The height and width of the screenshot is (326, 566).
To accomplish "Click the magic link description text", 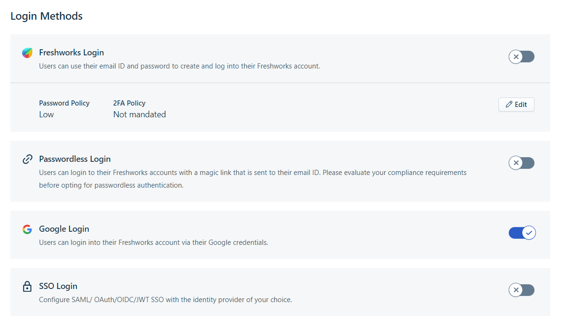I will point(253,179).
